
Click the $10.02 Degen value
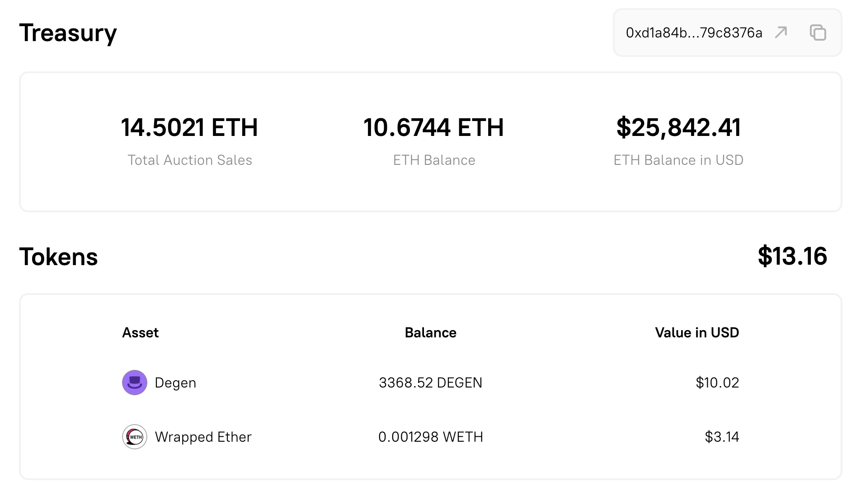click(x=717, y=383)
